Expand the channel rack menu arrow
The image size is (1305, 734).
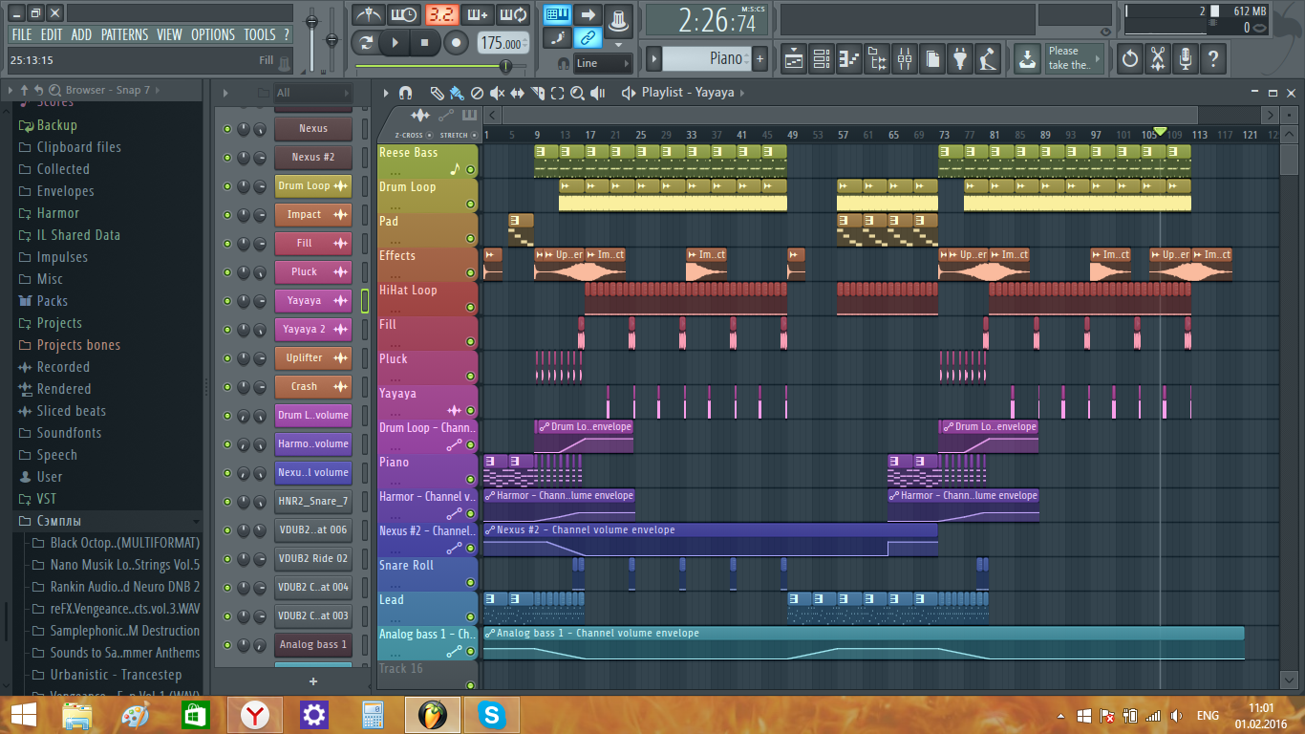[x=225, y=93]
